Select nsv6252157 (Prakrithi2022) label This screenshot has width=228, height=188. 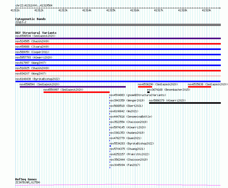pos(129,154)
